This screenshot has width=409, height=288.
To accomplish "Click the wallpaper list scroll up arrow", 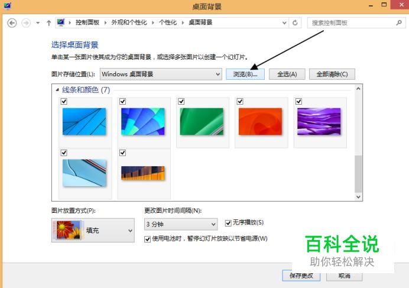I will coord(358,89).
